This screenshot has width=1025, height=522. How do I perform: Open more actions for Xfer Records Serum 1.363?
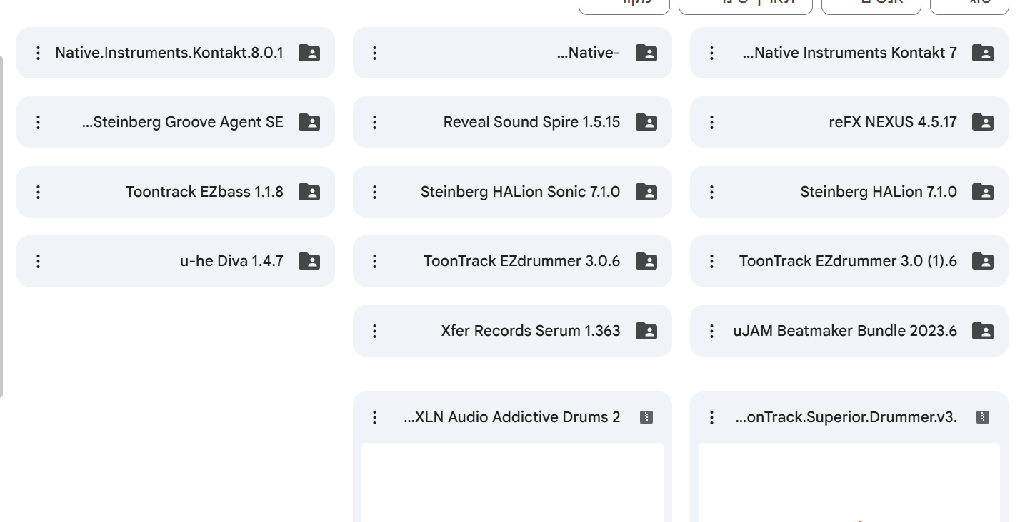(375, 331)
